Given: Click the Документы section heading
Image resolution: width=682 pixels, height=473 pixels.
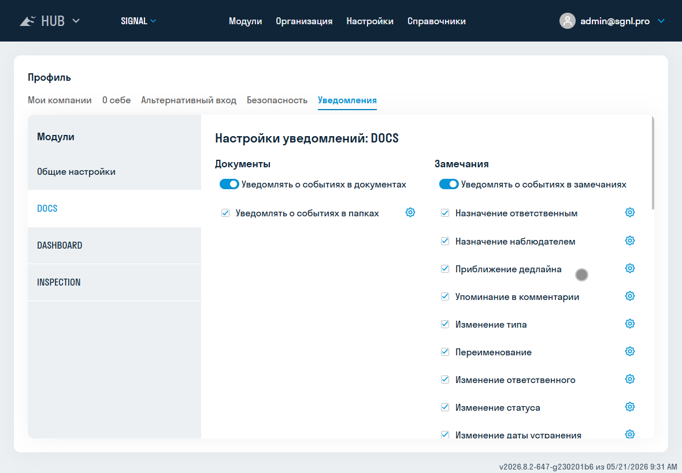Looking at the screenshot, I should [243, 164].
